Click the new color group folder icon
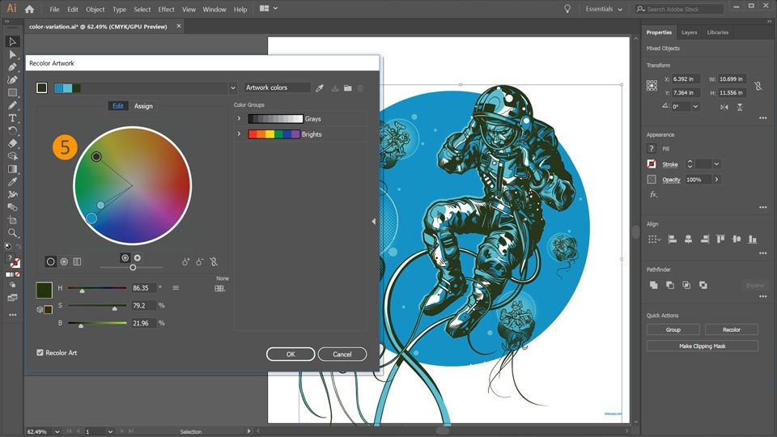The image size is (777, 437). pos(348,87)
